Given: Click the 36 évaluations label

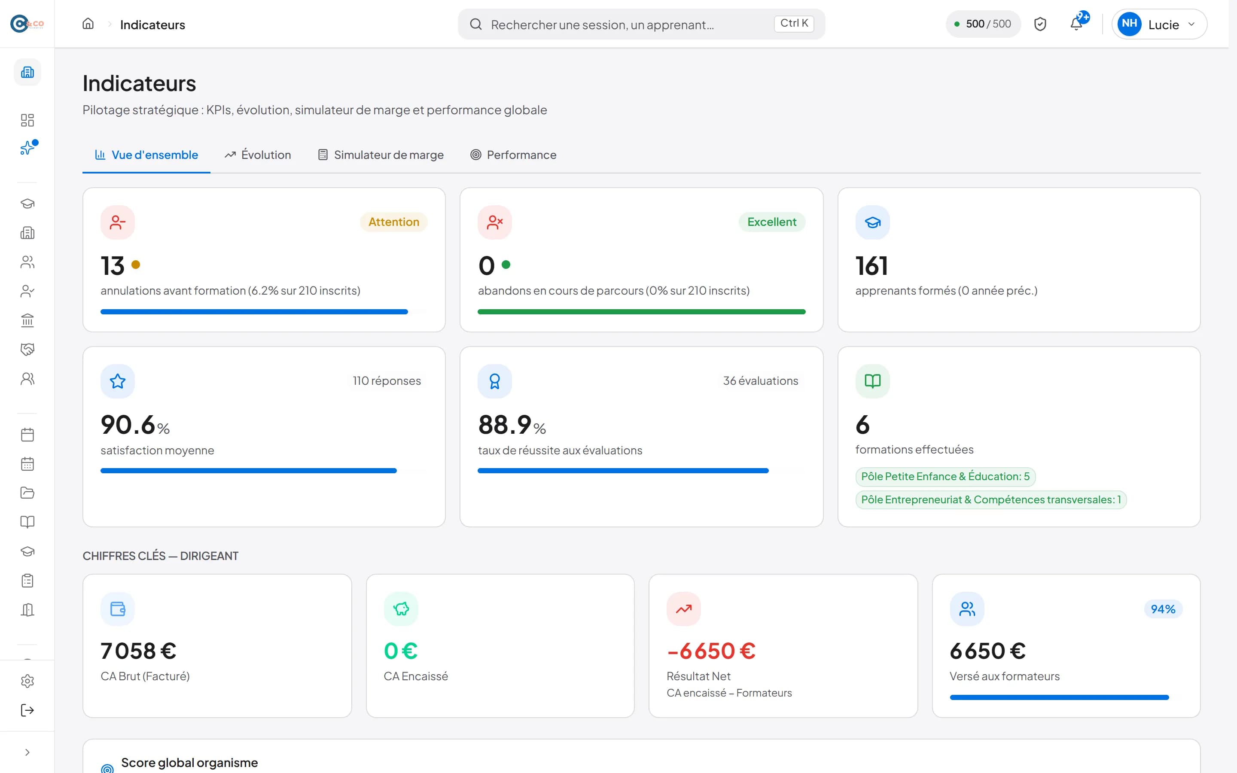Looking at the screenshot, I should (760, 381).
